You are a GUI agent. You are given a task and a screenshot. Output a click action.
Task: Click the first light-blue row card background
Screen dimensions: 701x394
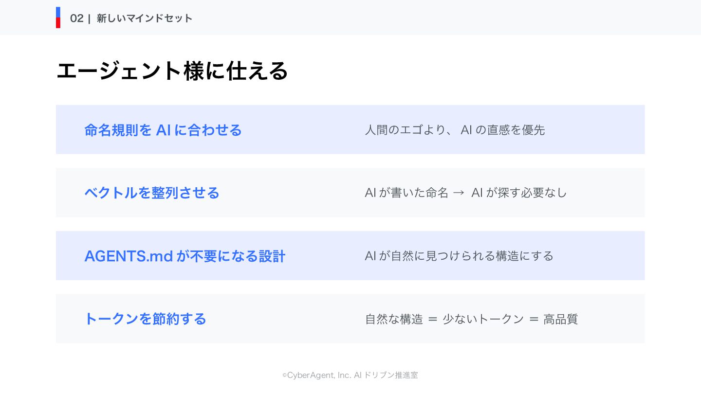click(x=350, y=129)
